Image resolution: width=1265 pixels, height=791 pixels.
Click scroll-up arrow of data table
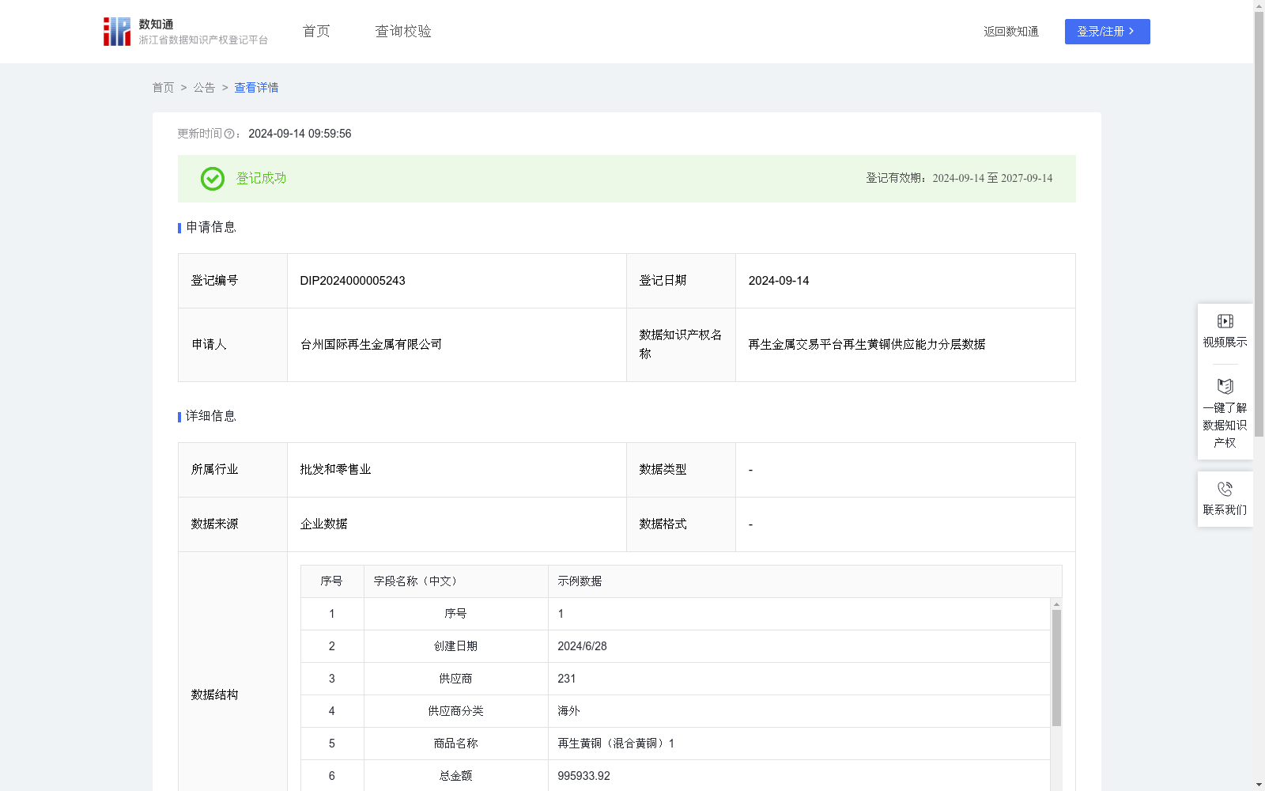pos(1056,604)
